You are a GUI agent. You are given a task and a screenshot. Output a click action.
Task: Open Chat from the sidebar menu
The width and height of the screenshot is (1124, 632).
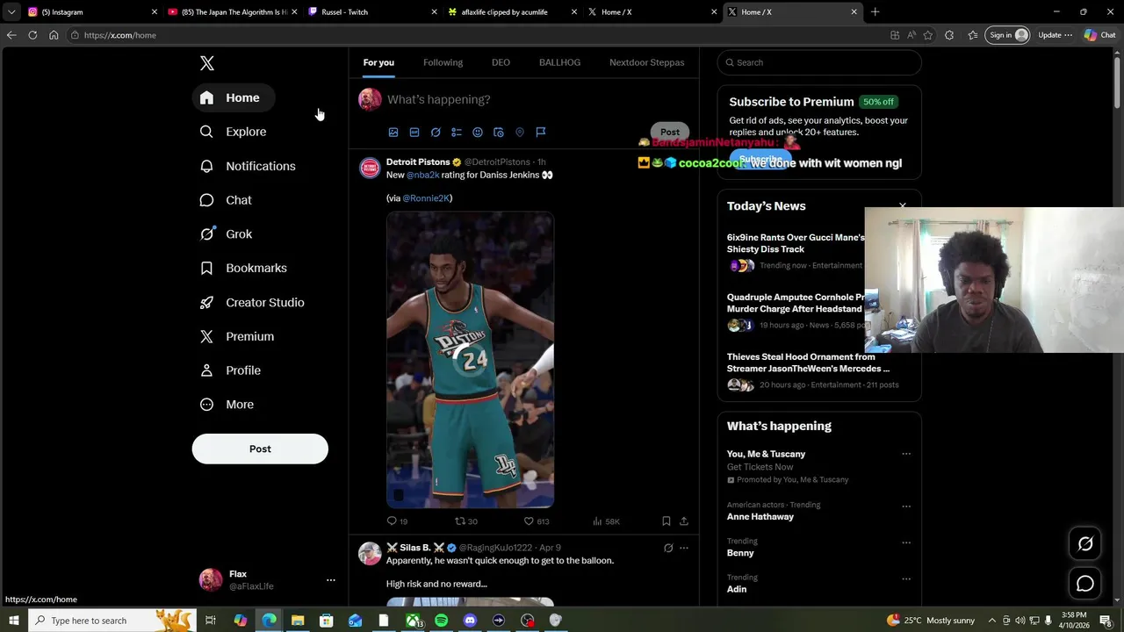click(226, 200)
